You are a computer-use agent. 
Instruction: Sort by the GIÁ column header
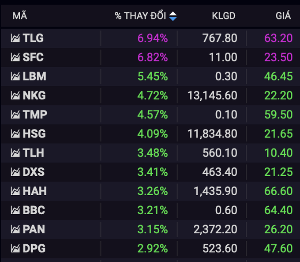(283, 15)
